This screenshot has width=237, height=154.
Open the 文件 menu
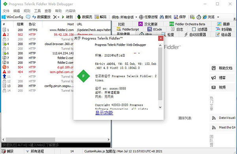[x=6, y=11]
